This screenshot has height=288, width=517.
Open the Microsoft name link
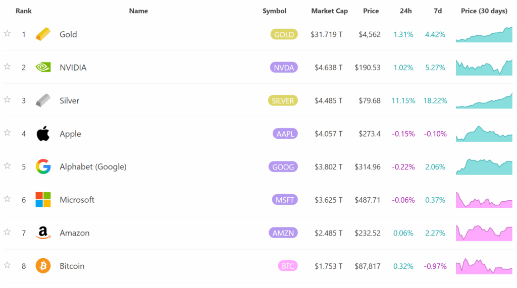(x=77, y=200)
